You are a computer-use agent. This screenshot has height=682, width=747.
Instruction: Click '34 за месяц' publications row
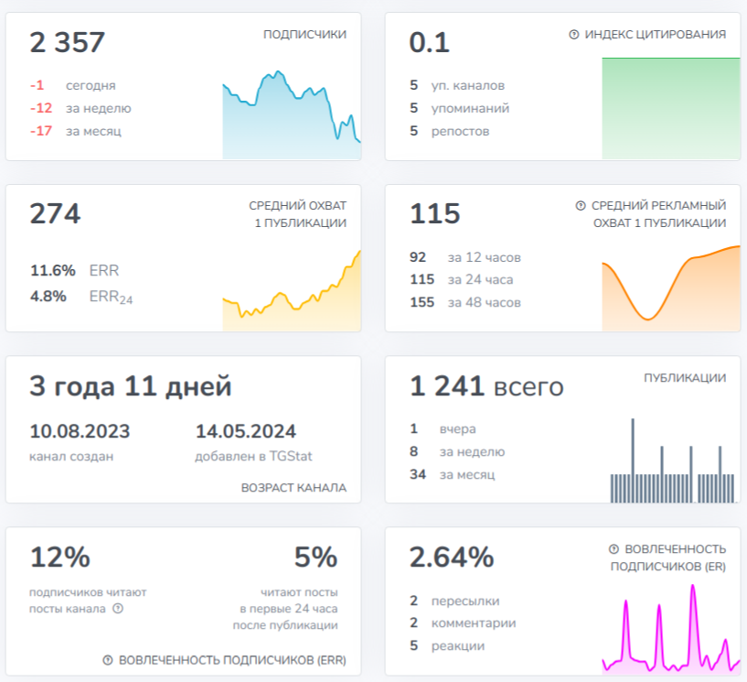click(x=452, y=474)
